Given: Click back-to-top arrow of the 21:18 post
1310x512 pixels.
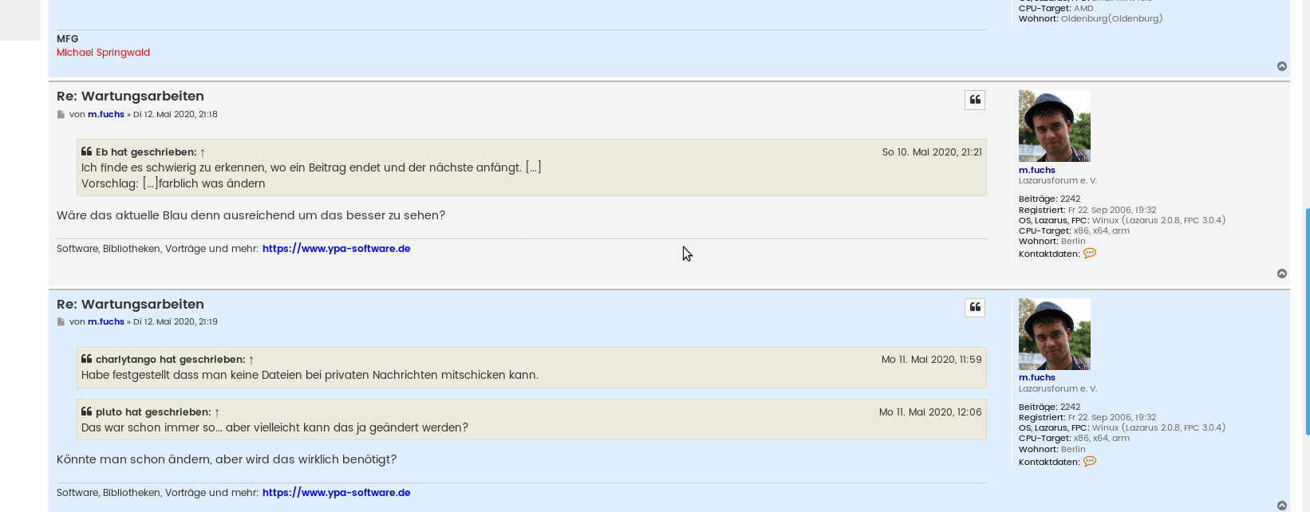Looking at the screenshot, I should (x=1282, y=274).
